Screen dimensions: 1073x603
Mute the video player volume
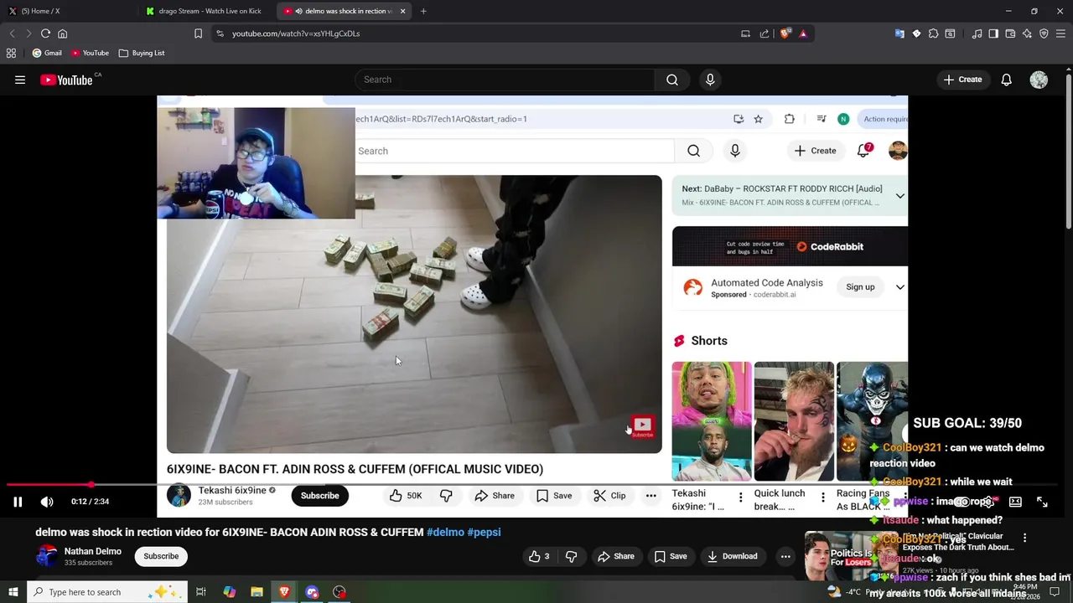point(47,502)
